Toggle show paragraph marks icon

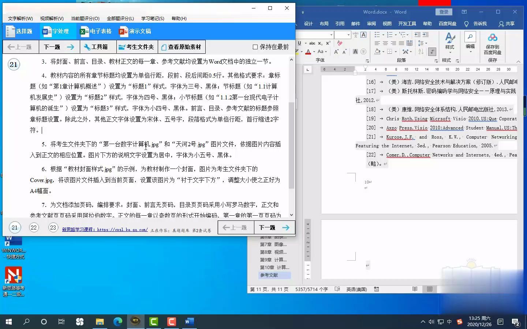[432, 52]
